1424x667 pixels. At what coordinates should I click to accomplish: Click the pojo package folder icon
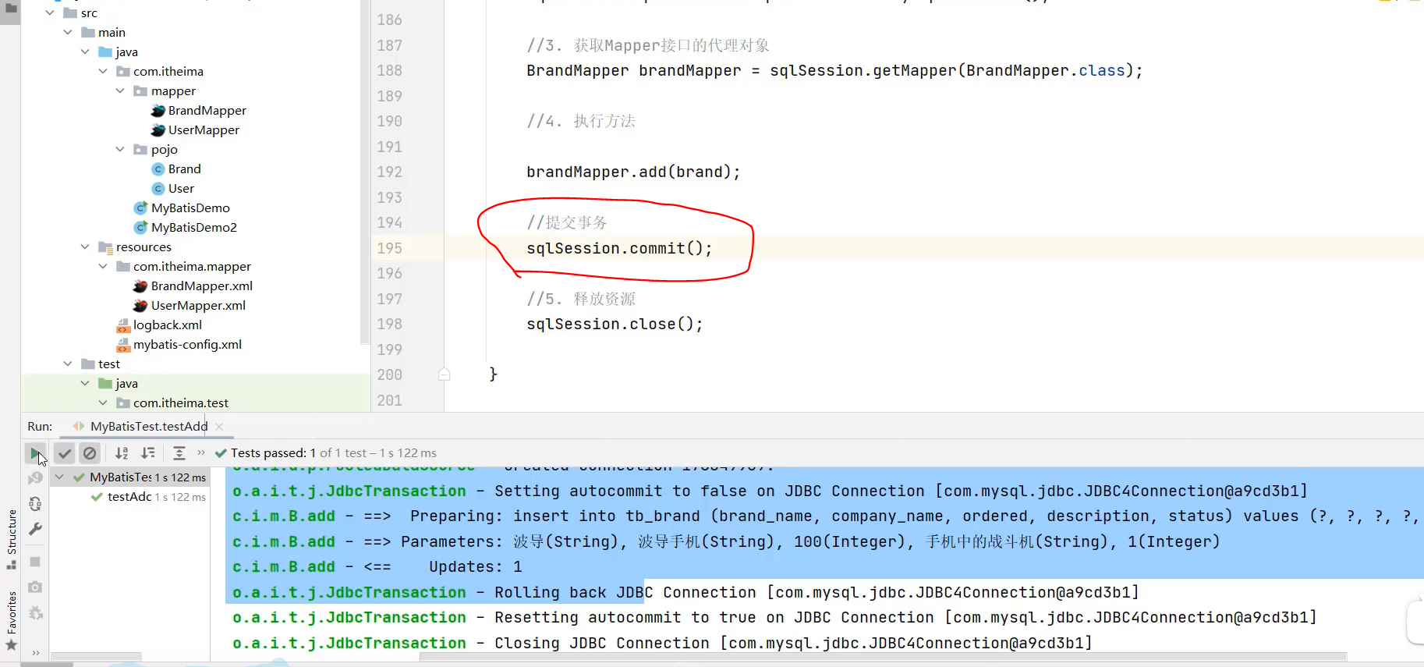(140, 149)
